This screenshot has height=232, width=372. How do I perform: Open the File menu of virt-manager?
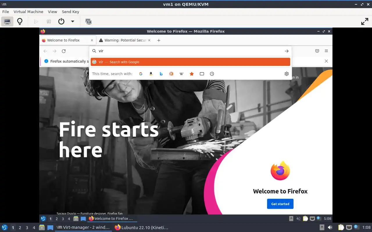click(x=6, y=12)
